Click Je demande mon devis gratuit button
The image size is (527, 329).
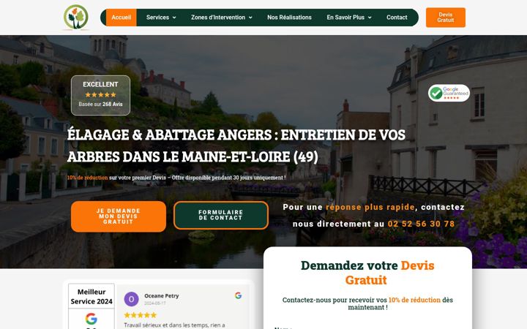[x=119, y=216]
